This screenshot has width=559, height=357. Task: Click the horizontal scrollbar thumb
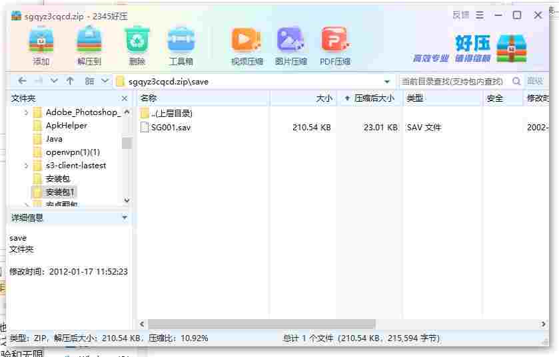pyautogui.click(x=262, y=324)
